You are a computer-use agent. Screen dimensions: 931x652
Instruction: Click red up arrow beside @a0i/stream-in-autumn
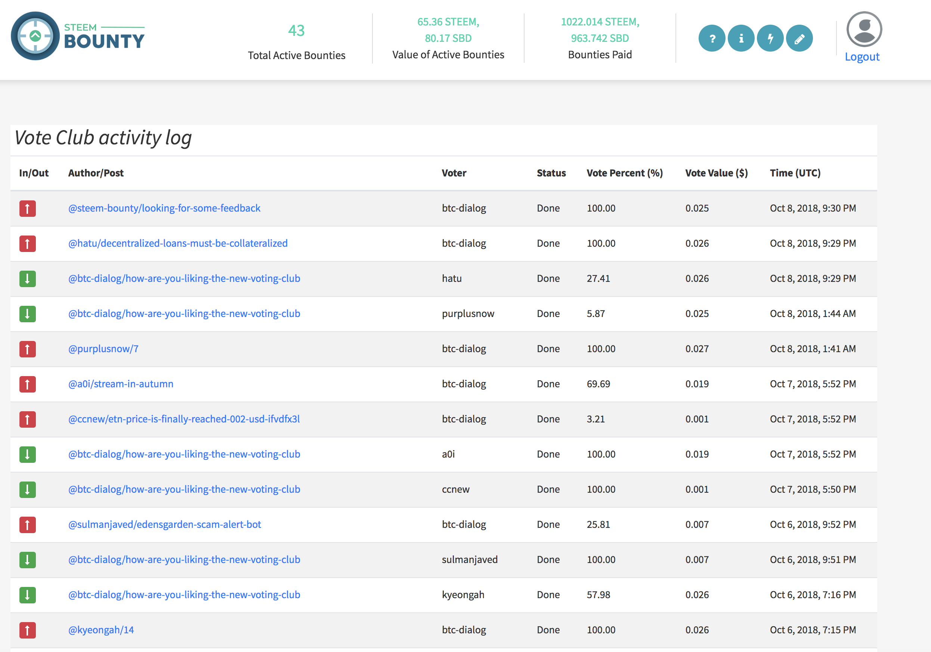coord(28,384)
